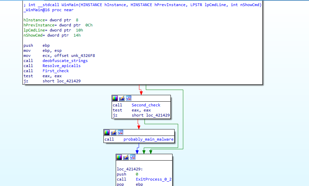Image resolution: width=309 pixels, height=186 pixels.
Task: Click the color icon in loc_421429 node
Action: pos(119,157)
